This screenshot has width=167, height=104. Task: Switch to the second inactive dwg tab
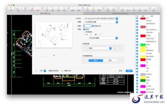(120, 14)
